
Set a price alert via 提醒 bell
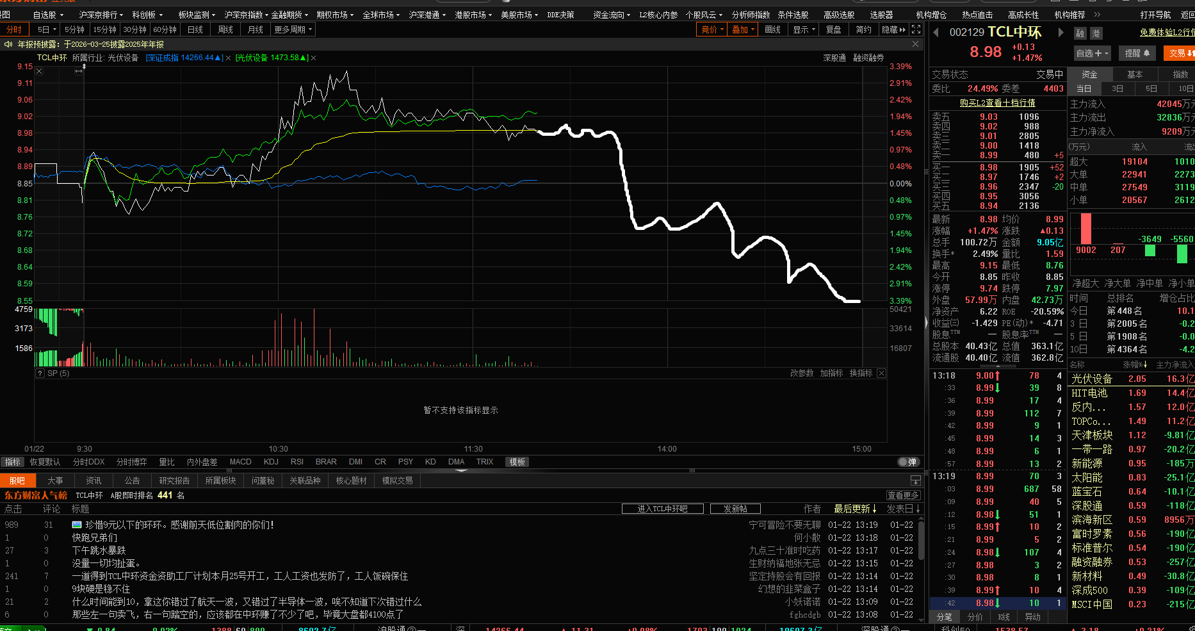tap(1137, 53)
